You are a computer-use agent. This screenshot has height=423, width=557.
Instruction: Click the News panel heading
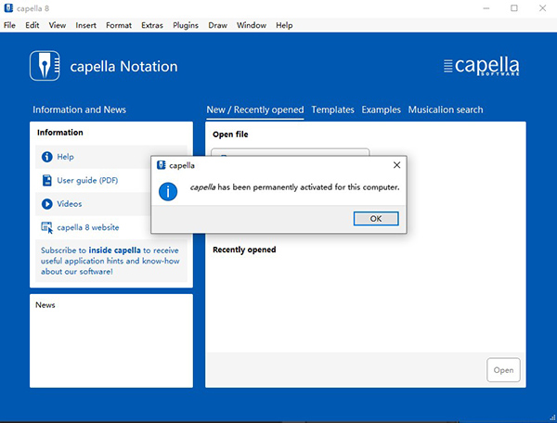click(45, 305)
